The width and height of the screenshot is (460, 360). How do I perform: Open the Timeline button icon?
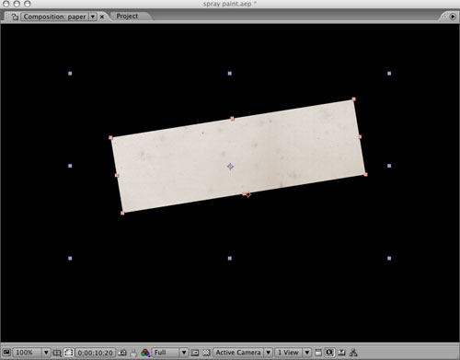click(x=341, y=353)
